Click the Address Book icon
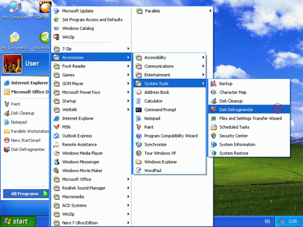 [x=138, y=92]
